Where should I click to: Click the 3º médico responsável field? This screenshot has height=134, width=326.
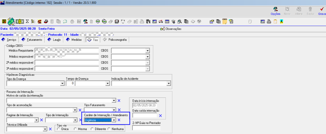coord(67,69)
